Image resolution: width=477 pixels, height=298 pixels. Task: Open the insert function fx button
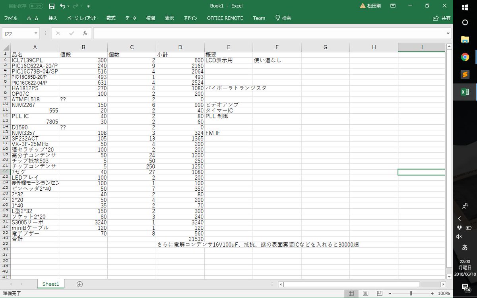85,33
